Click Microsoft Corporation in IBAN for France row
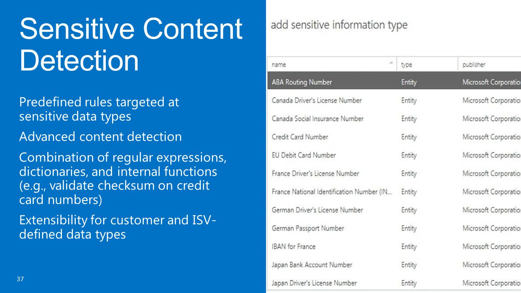 pyautogui.click(x=492, y=247)
